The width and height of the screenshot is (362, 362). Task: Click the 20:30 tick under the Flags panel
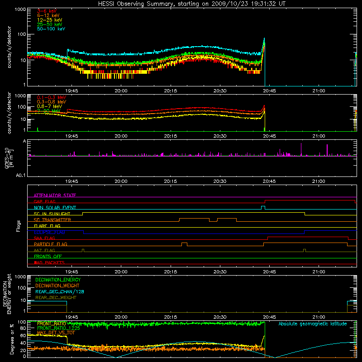point(220,272)
